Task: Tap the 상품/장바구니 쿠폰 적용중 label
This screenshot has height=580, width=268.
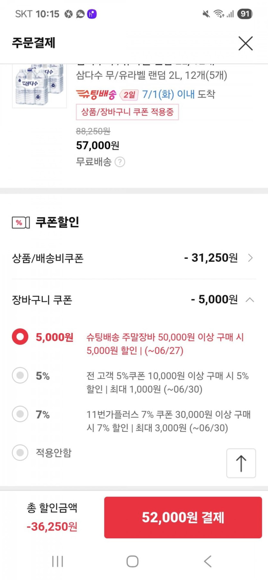Action: (x=127, y=112)
